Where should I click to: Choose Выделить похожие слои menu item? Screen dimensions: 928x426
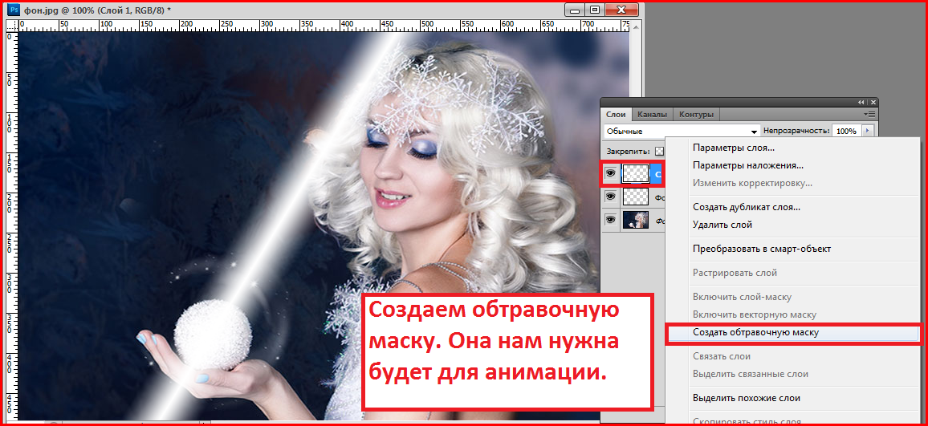(x=747, y=398)
